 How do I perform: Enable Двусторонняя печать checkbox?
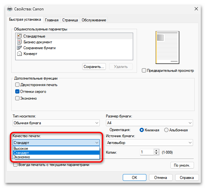17,85
